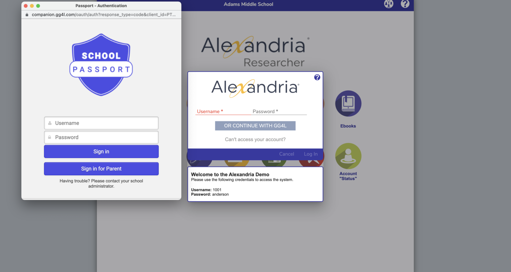Choose OR CONTINUE WITH GG4L
511x272 pixels.
pyautogui.click(x=255, y=126)
